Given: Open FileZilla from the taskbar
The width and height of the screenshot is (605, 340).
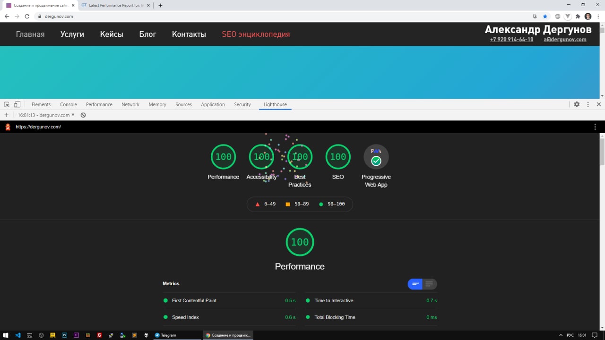Looking at the screenshot, I should pos(100,335).
